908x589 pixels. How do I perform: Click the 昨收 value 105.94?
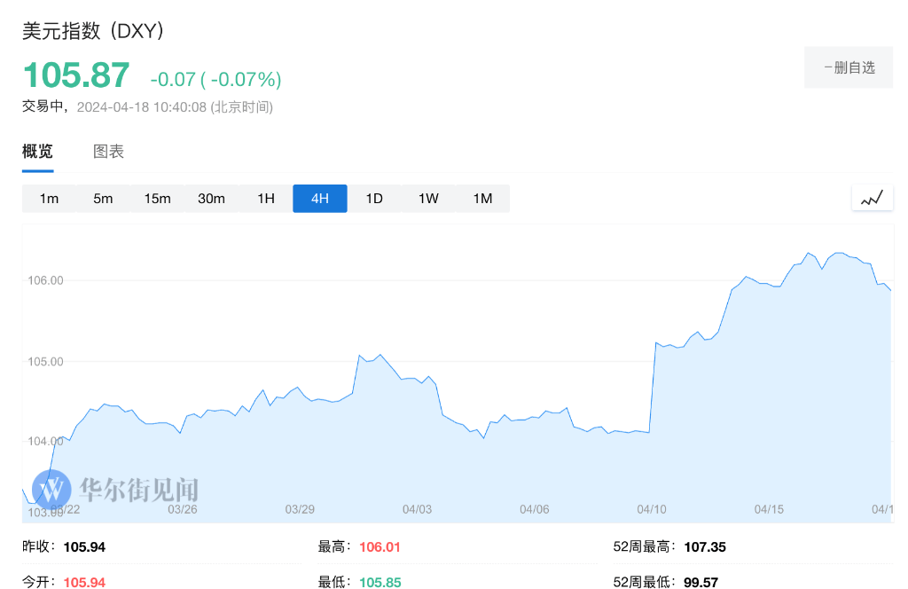(84, 547)
